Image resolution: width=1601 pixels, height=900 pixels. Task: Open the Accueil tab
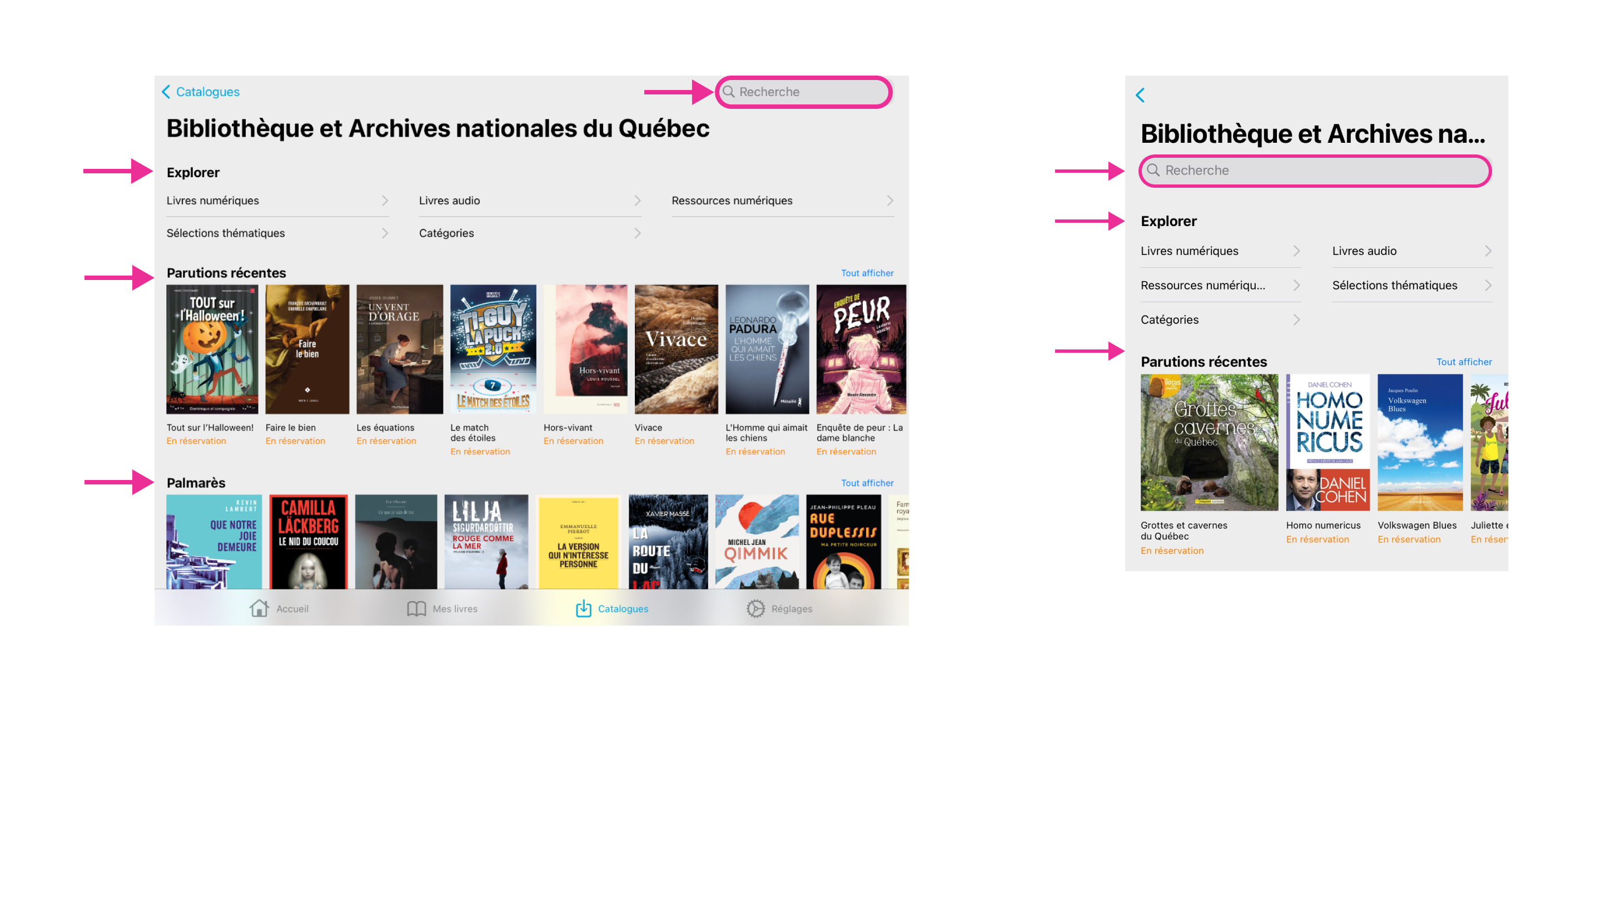279,609
